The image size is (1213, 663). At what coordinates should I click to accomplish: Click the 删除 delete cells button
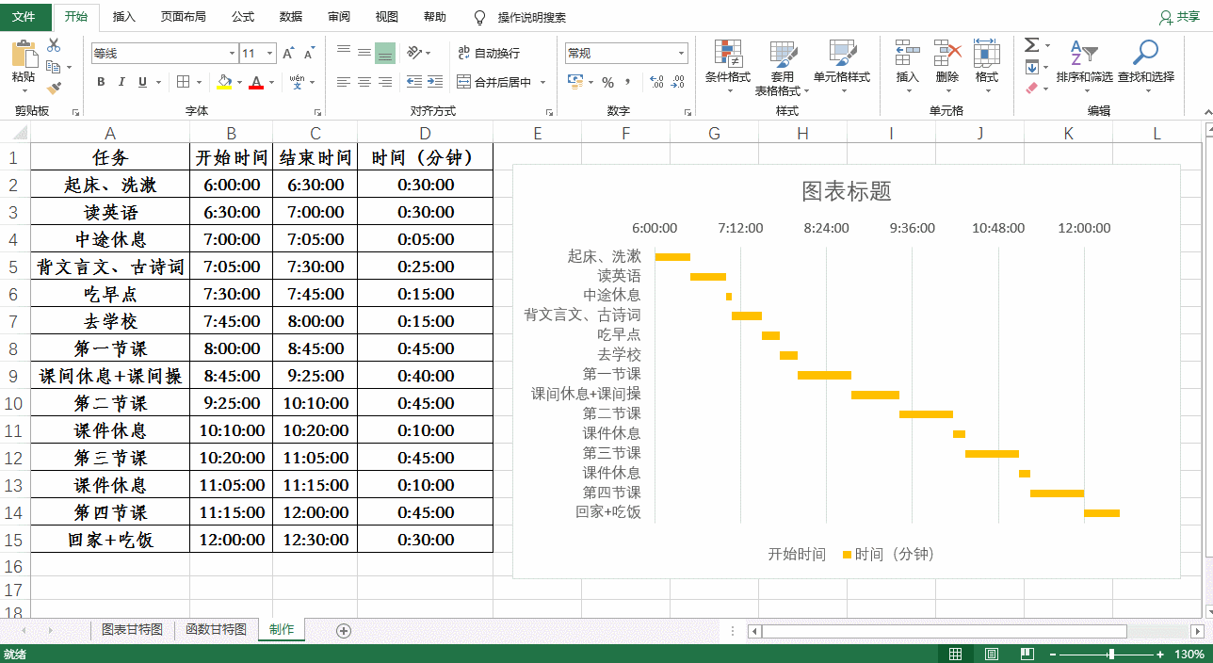coord(947,66)
